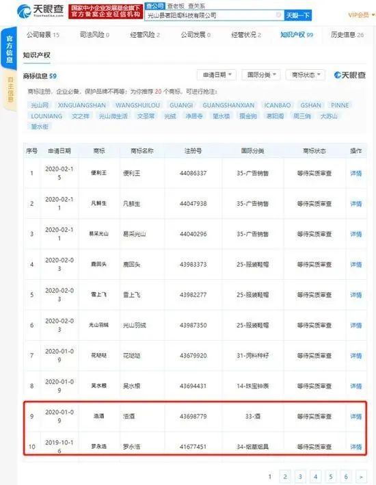Image resolution: width=376 pixels, height=485 pixels.
Task: Switch to the 查公司 search tab
Action: 155,6
